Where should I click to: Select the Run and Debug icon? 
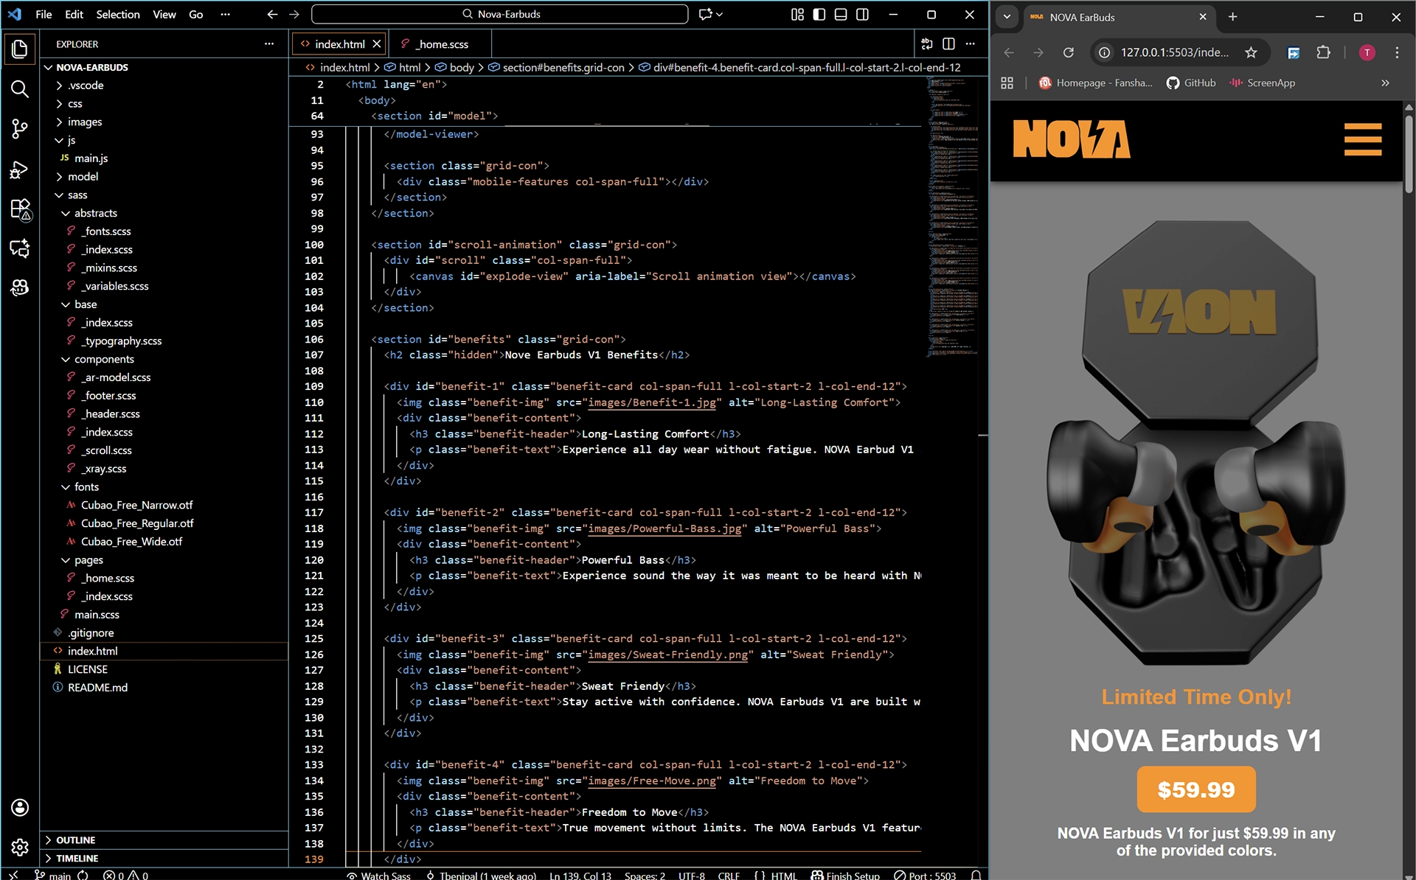(20, 170)
